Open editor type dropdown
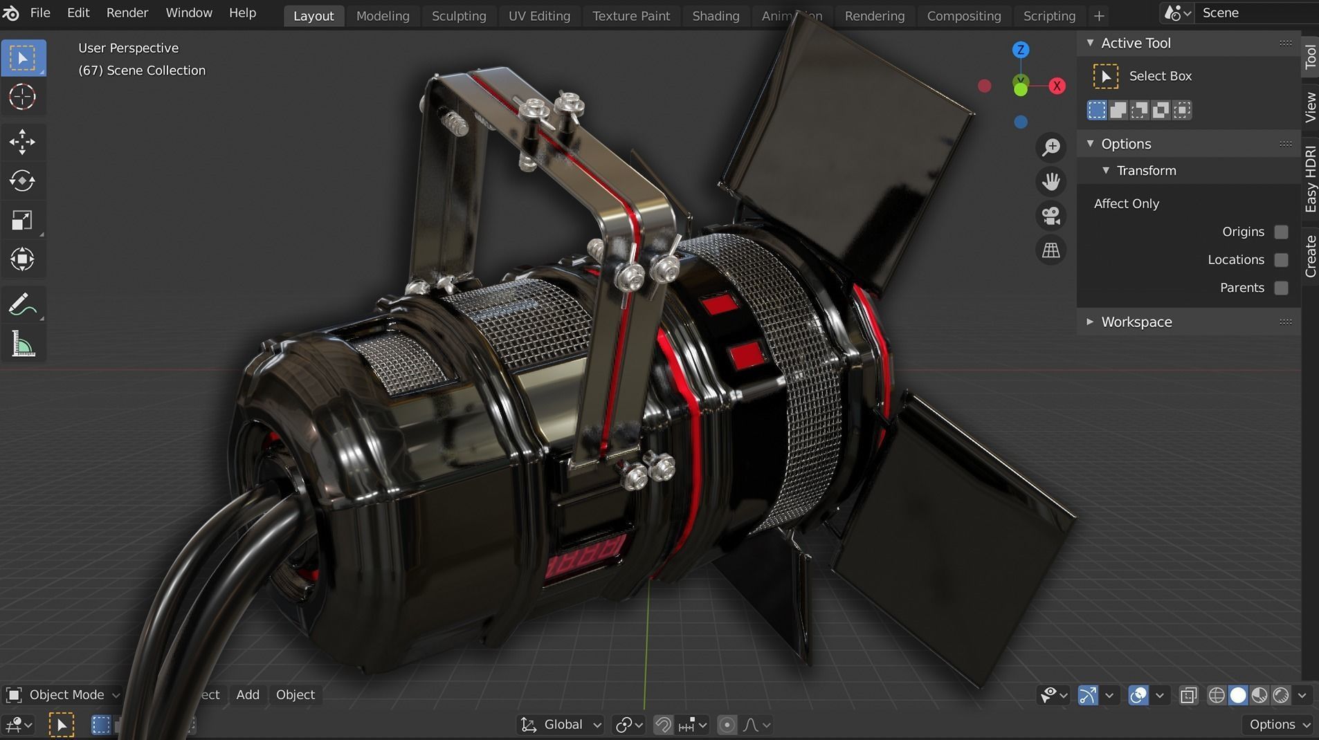The image size is (1319, 740). tap(19, 725)
